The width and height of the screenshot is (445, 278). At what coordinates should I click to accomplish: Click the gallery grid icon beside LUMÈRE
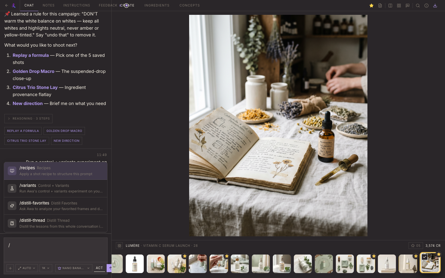click(119, 246)
